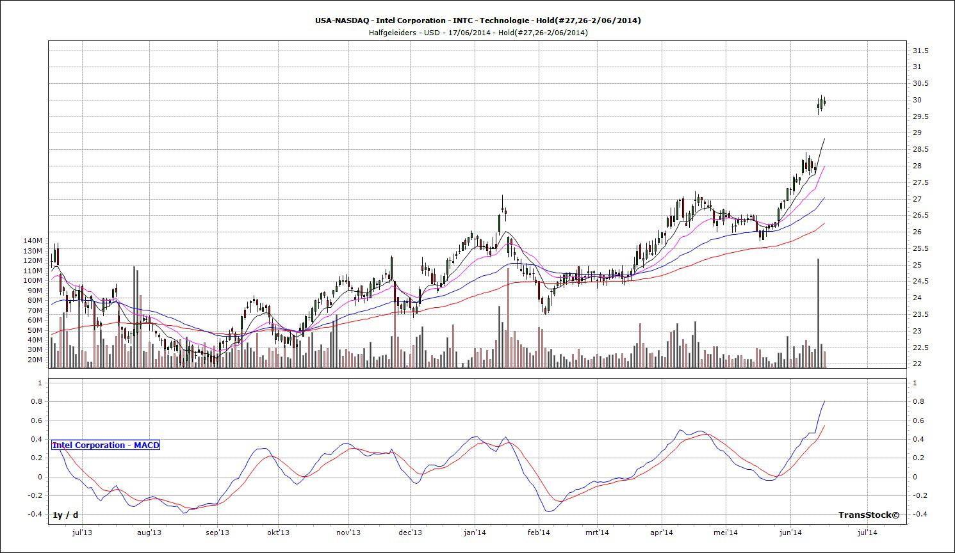The image size is (955, 553).
Task: Click the 22.5 price axis label
Action: coord(920,348)
